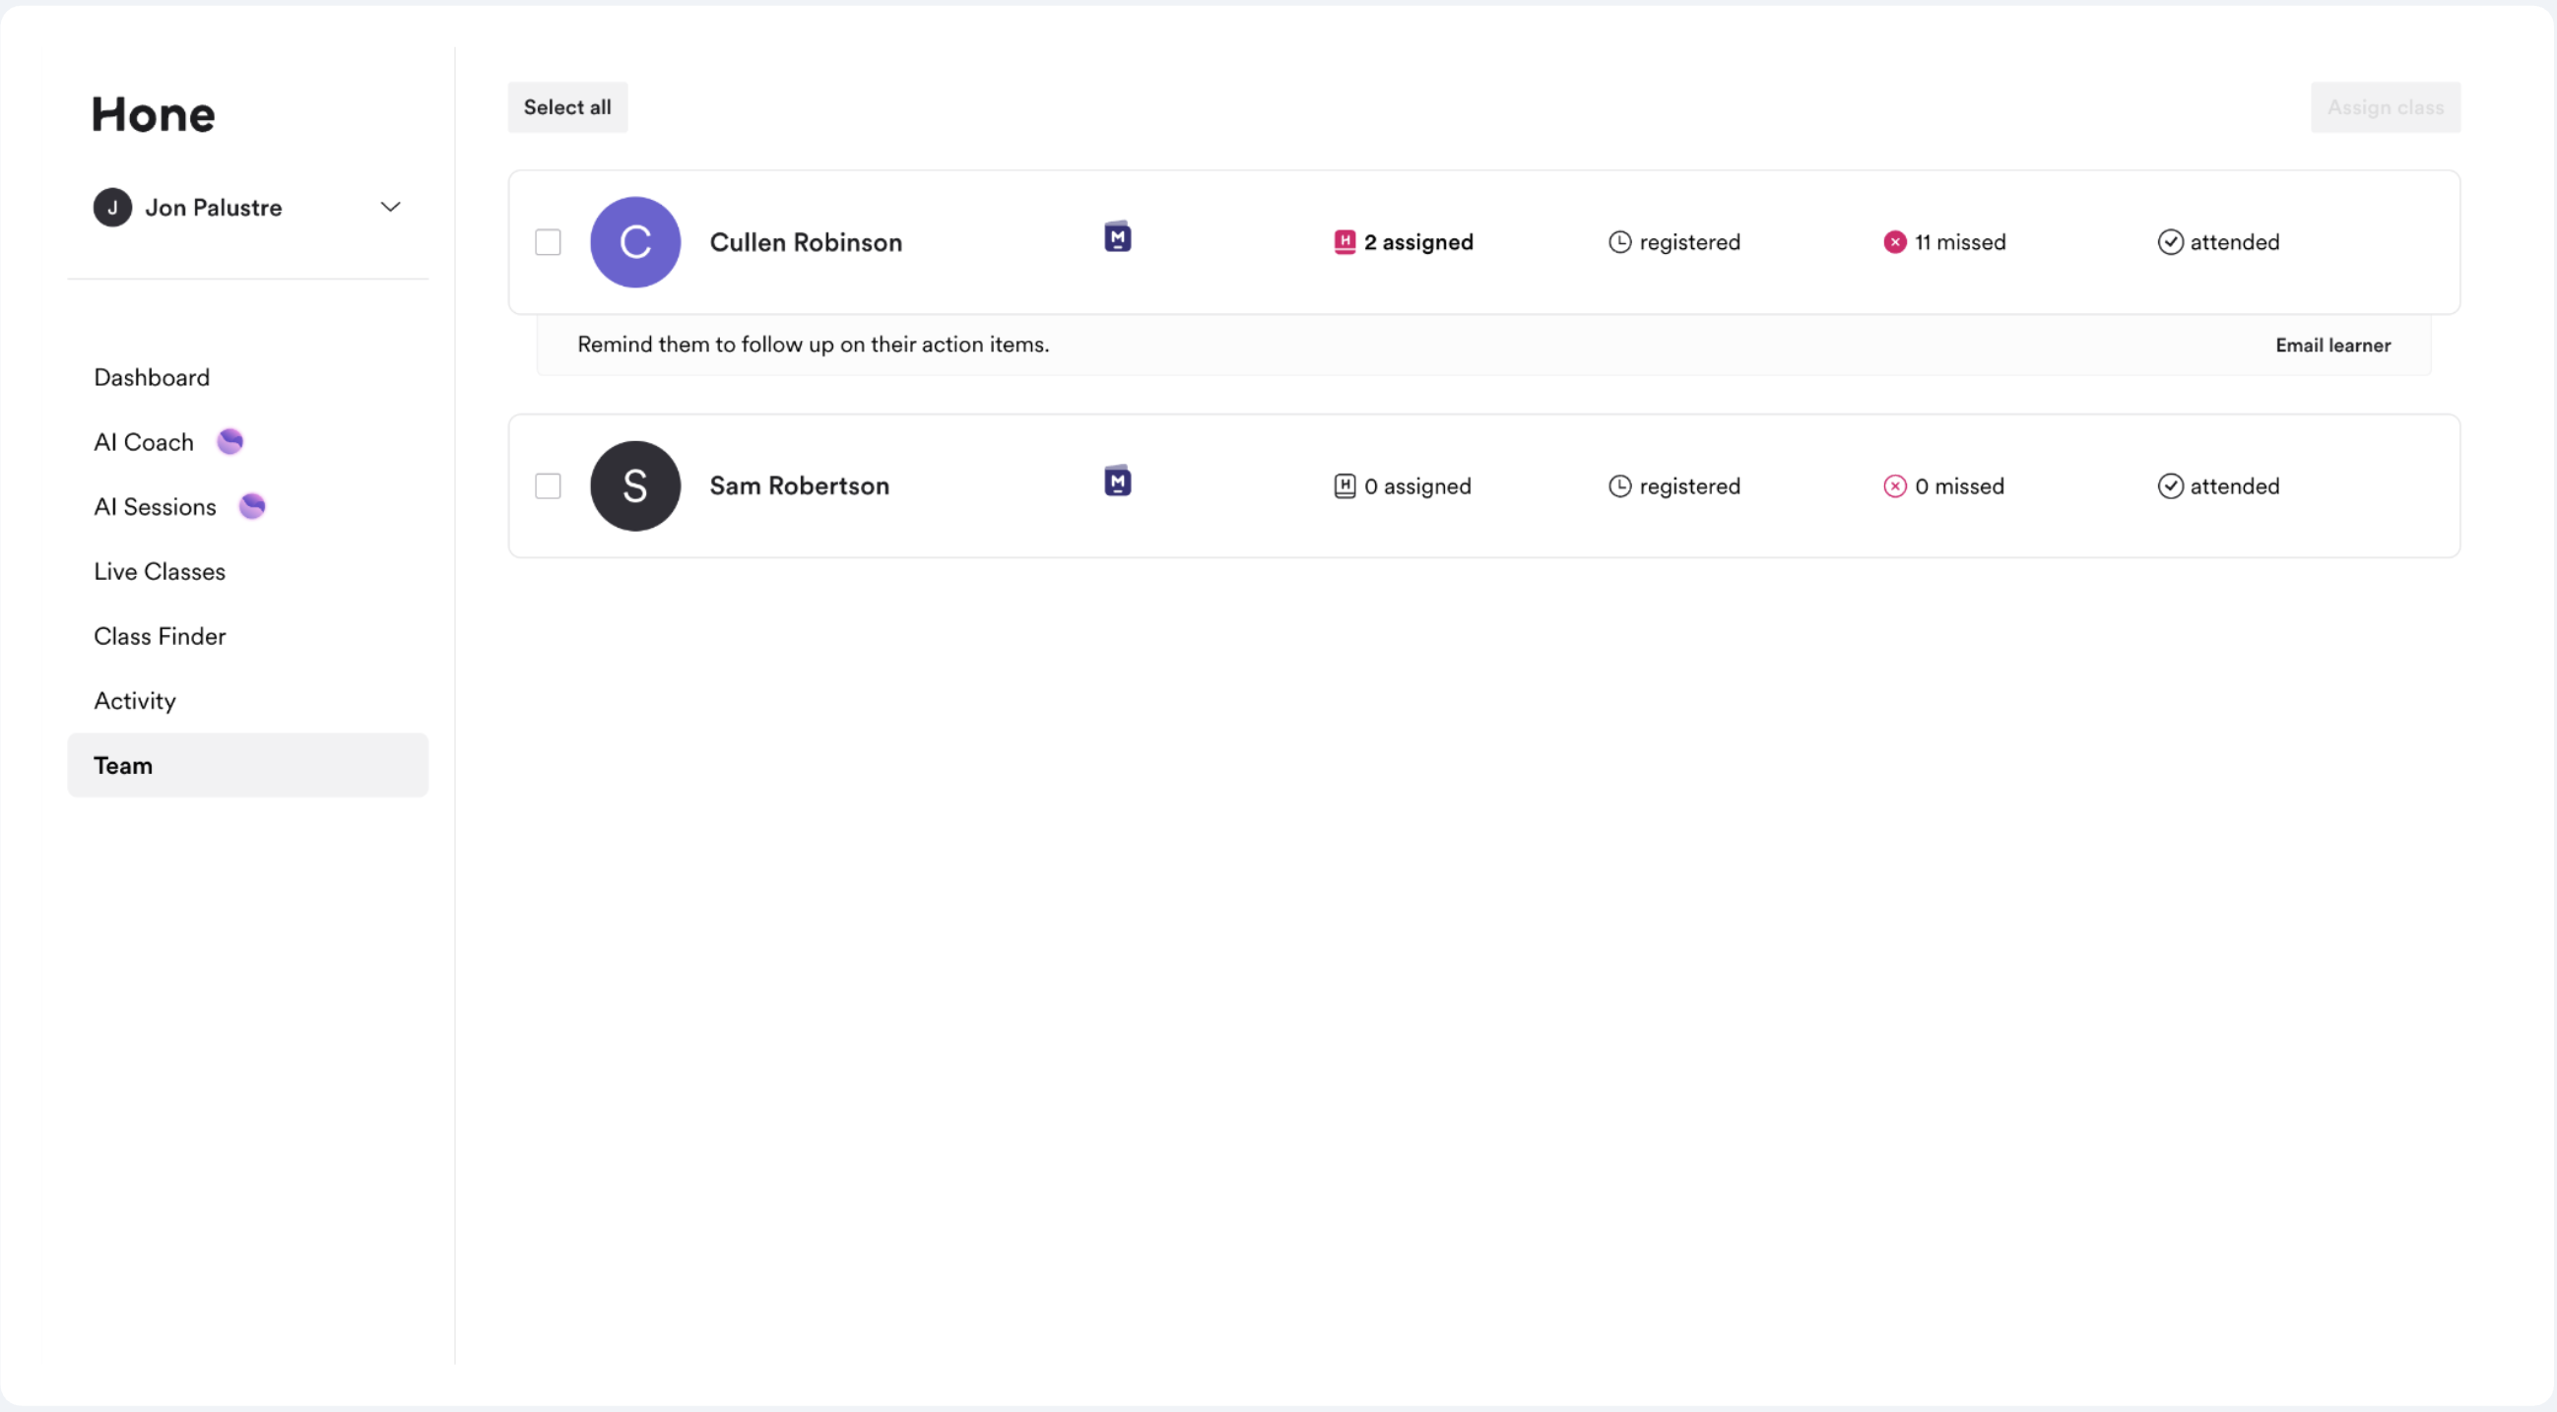
Task: Click Sam Robertson's manager badge icon
Action: pyautogui.click(x=1118, y=481)
